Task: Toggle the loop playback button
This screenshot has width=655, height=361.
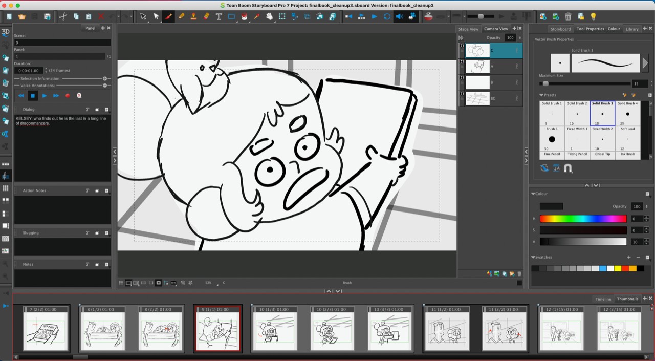Action: tap(387, 16)
